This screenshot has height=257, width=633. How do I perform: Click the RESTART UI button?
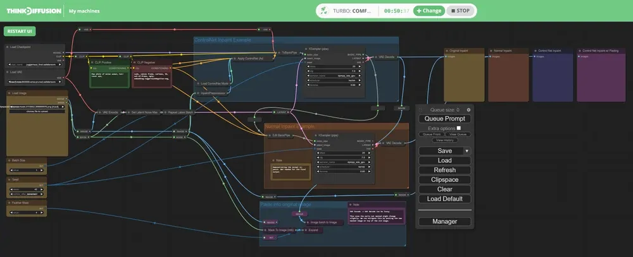point(20,32)
